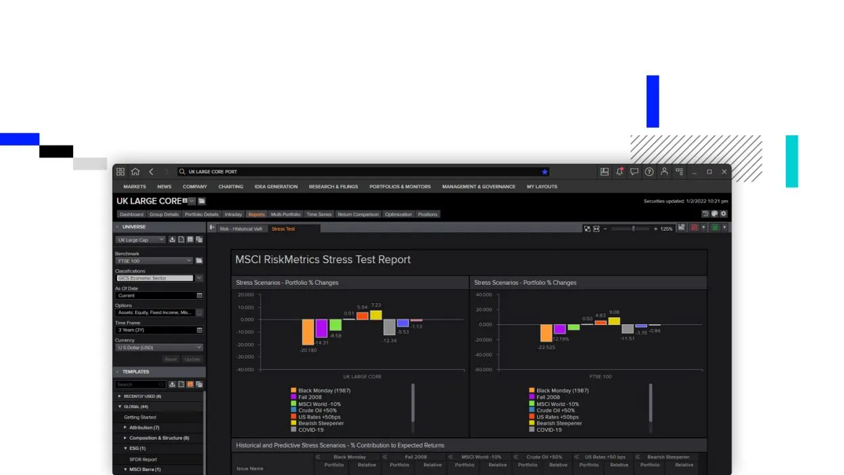Open the chat messages icon
Image resolution: width=844 pixels, height=475 pixels.
pos(634,172)
